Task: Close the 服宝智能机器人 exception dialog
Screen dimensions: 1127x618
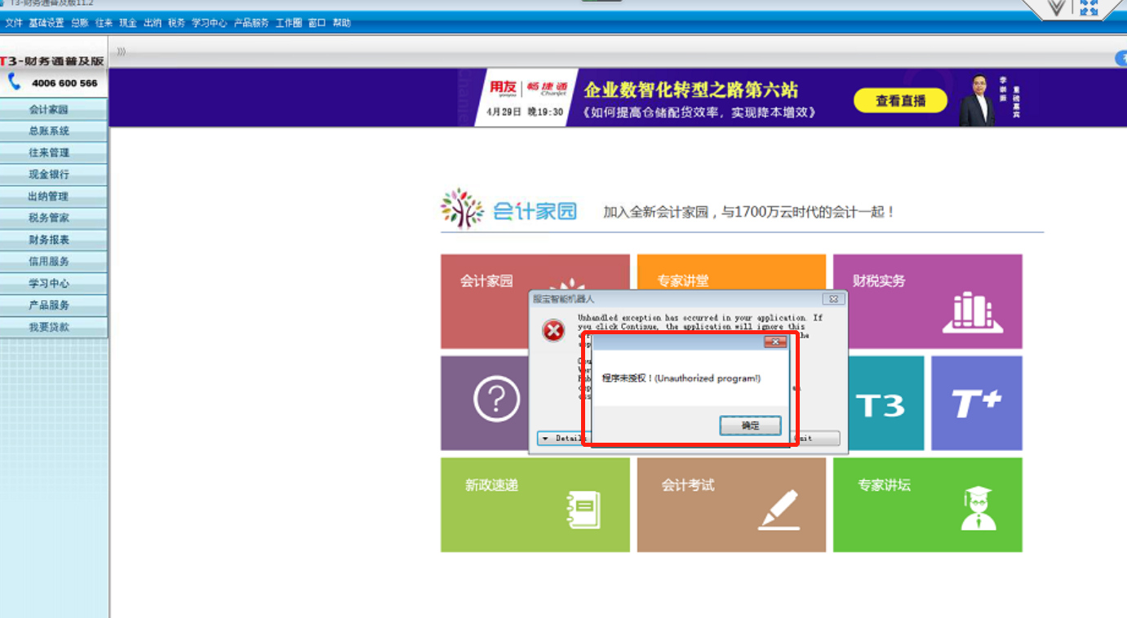Action: (x=832, y=298)
